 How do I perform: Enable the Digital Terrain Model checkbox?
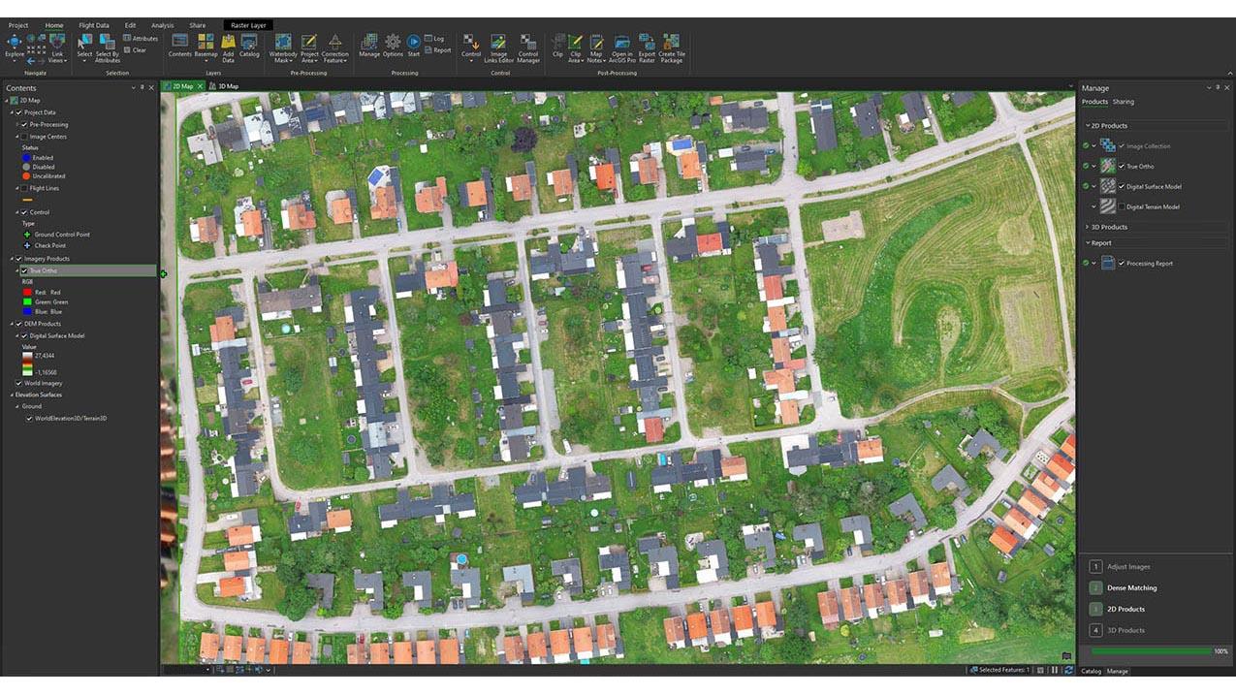point(1123,206)
